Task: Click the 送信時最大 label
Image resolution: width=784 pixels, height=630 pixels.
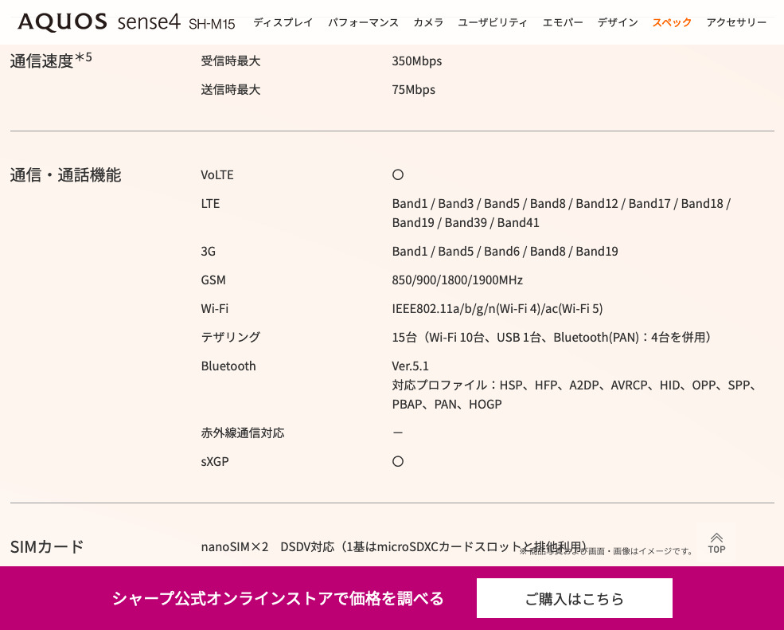Action: [x=231, y=89]
